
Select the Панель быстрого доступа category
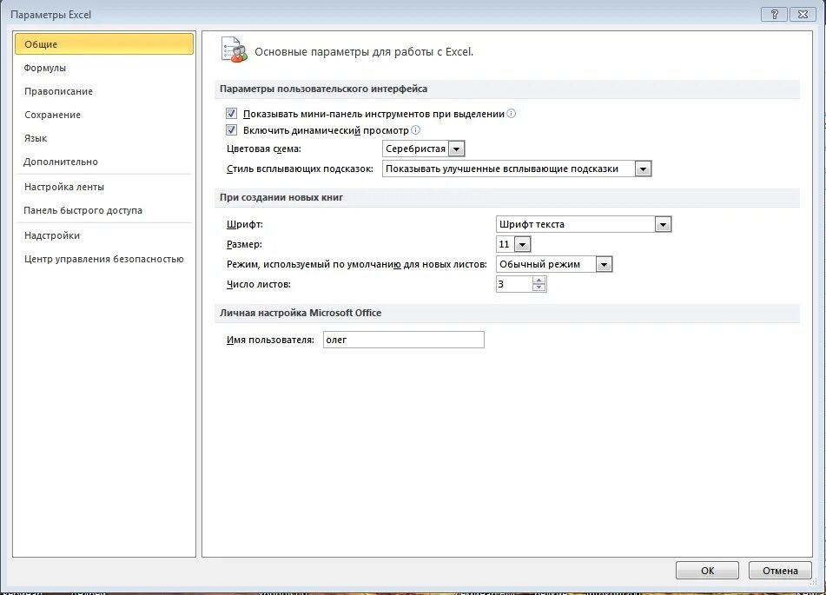(x=104, y=210)
